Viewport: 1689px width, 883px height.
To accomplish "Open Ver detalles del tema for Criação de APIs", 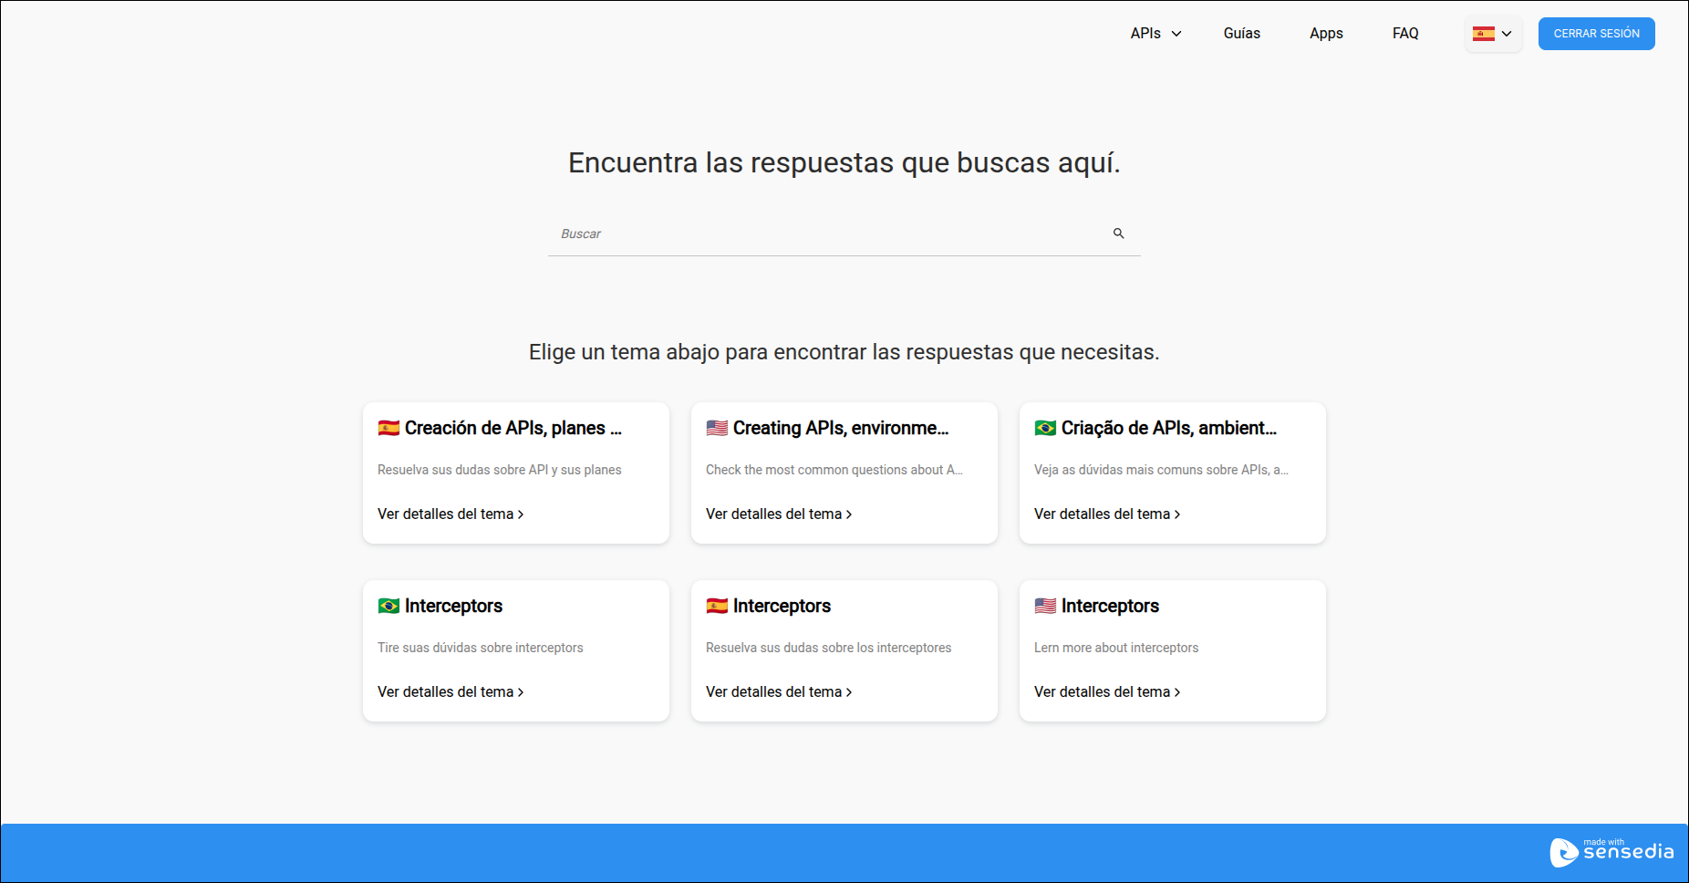I will (x=1107, y=514).
